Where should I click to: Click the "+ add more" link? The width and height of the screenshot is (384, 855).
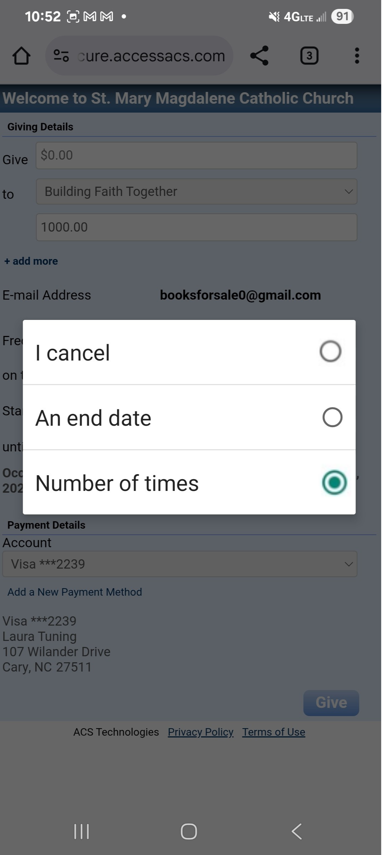[31, 261]
